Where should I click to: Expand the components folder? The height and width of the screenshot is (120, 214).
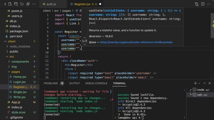pos(20,61)
